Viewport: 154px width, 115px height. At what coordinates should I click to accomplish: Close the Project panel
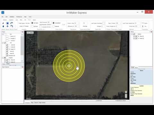click(23, 32)
